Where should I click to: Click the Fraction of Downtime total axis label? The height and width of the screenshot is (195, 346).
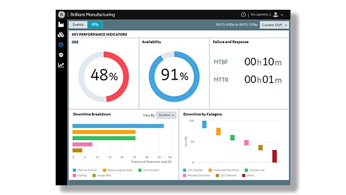[151, 162]
